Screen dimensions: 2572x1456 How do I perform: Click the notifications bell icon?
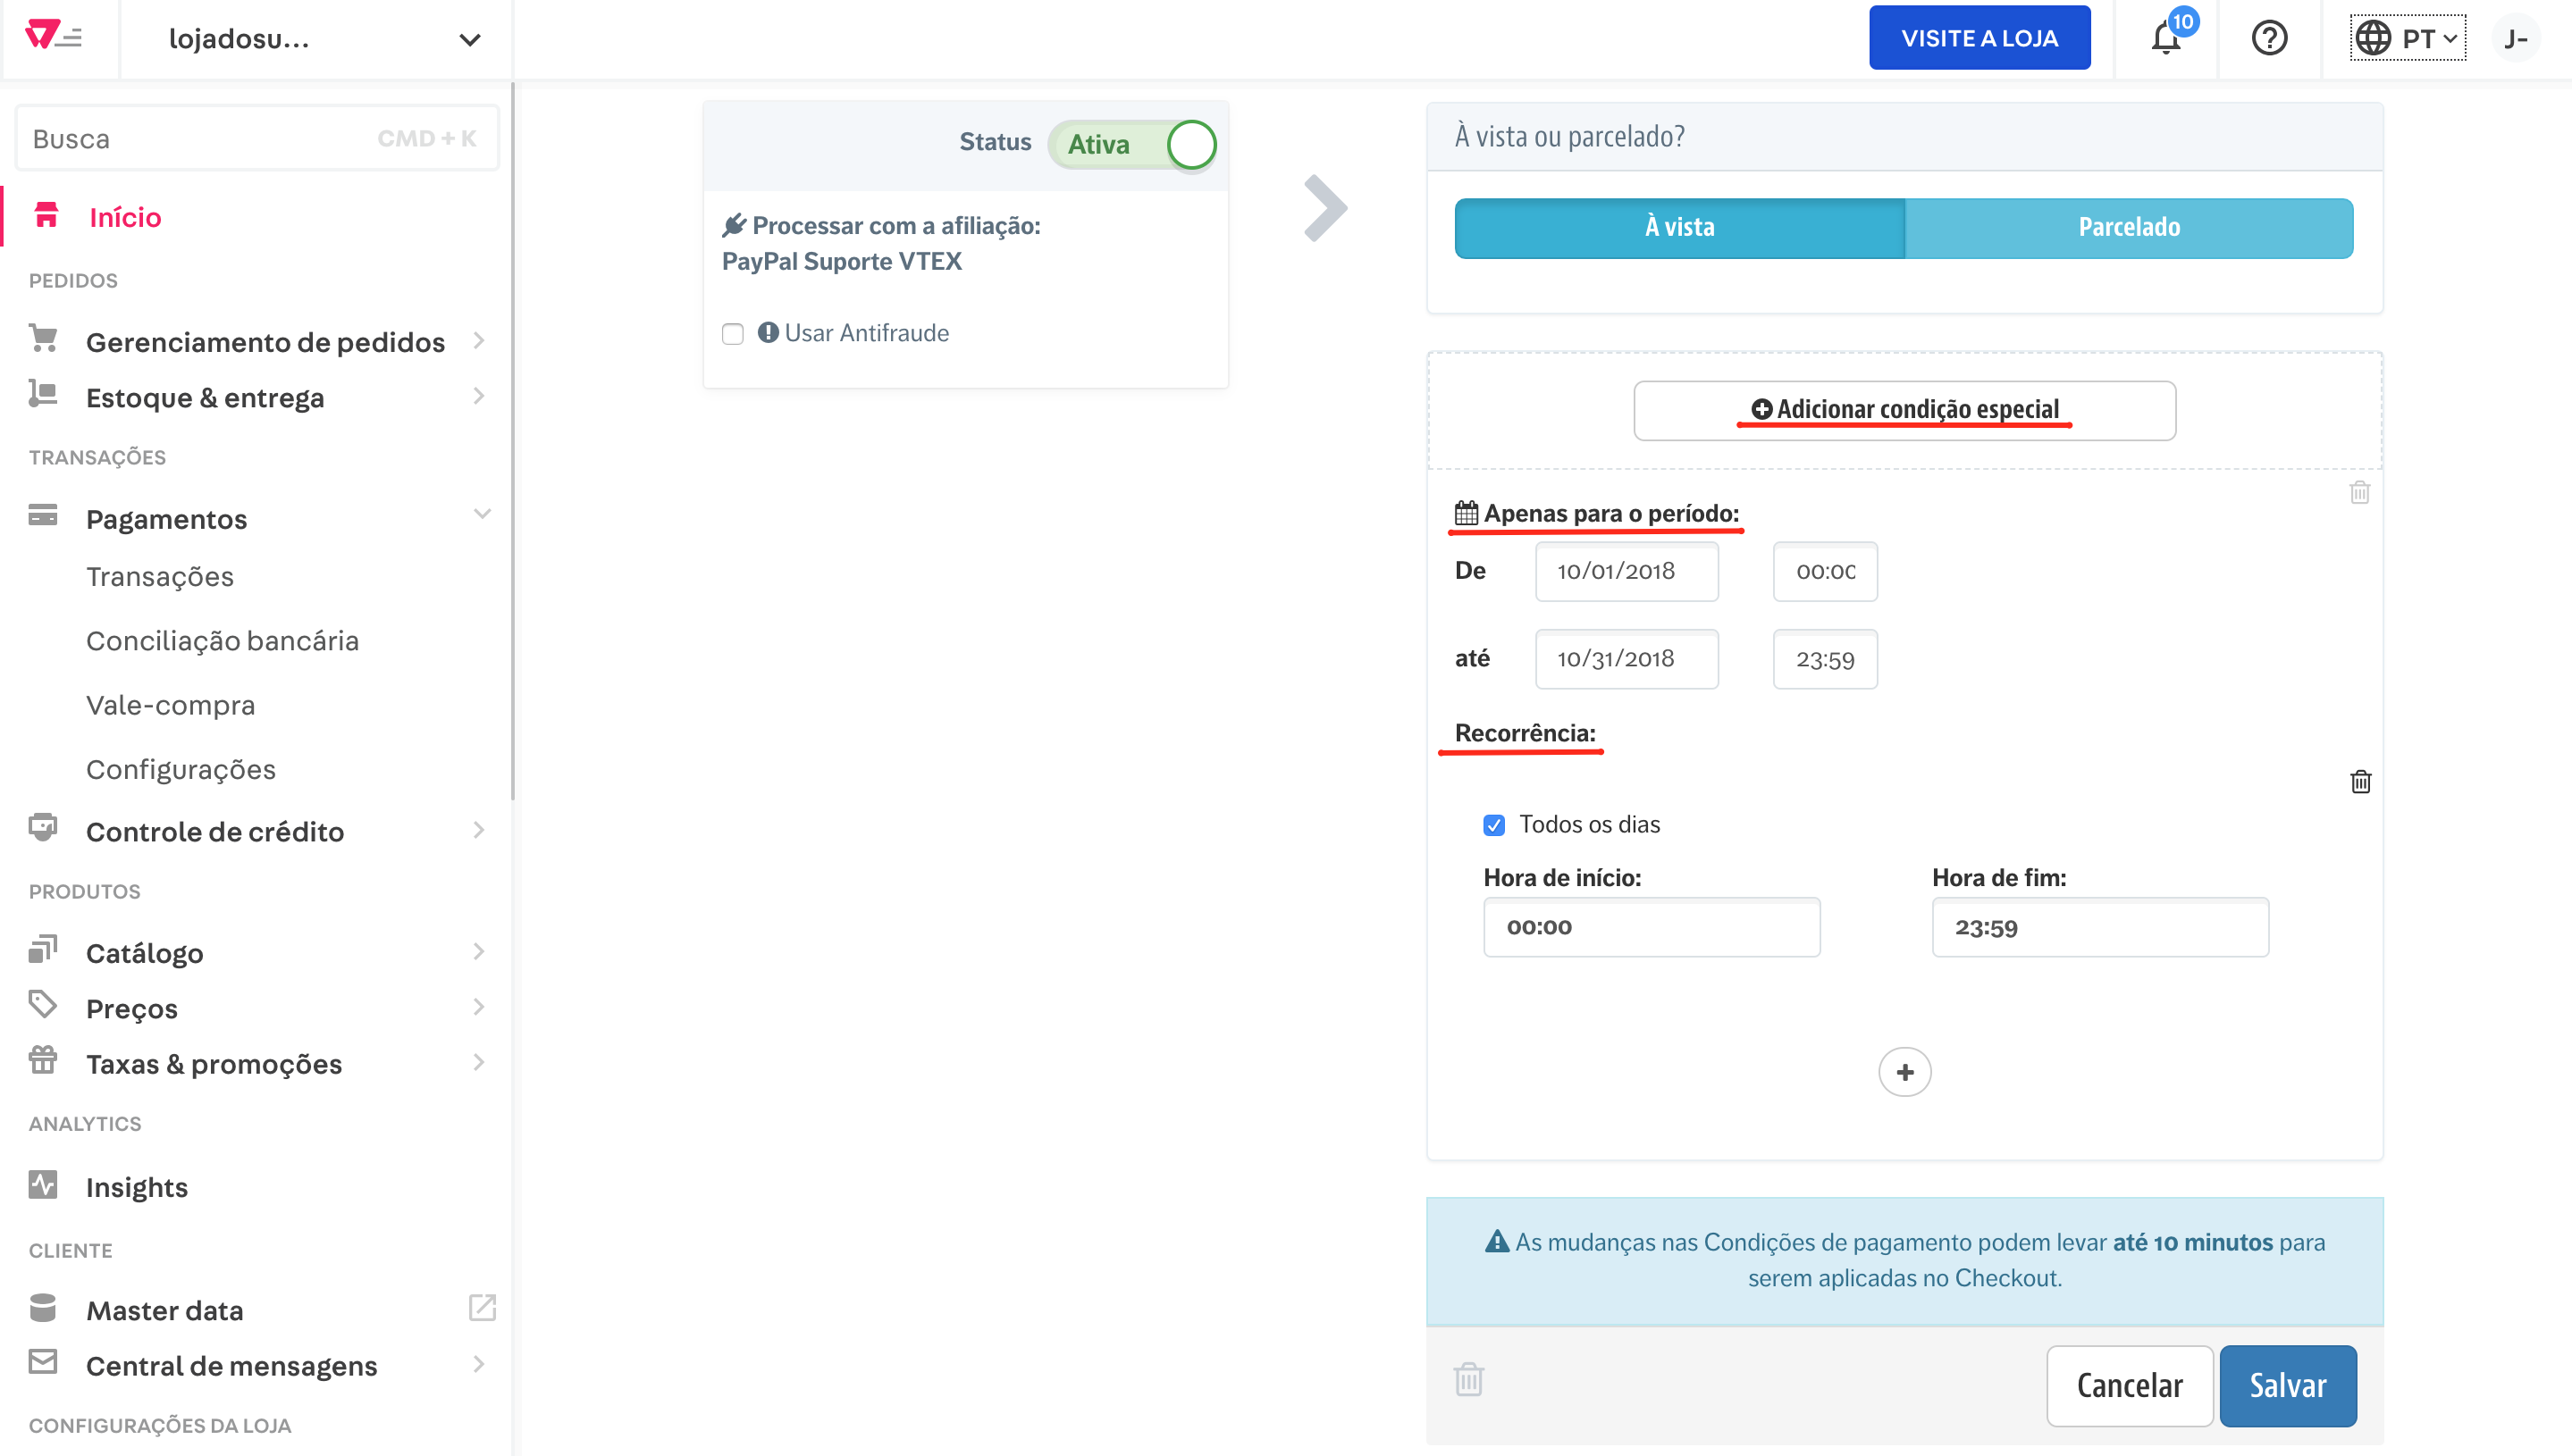(2164, 39)
